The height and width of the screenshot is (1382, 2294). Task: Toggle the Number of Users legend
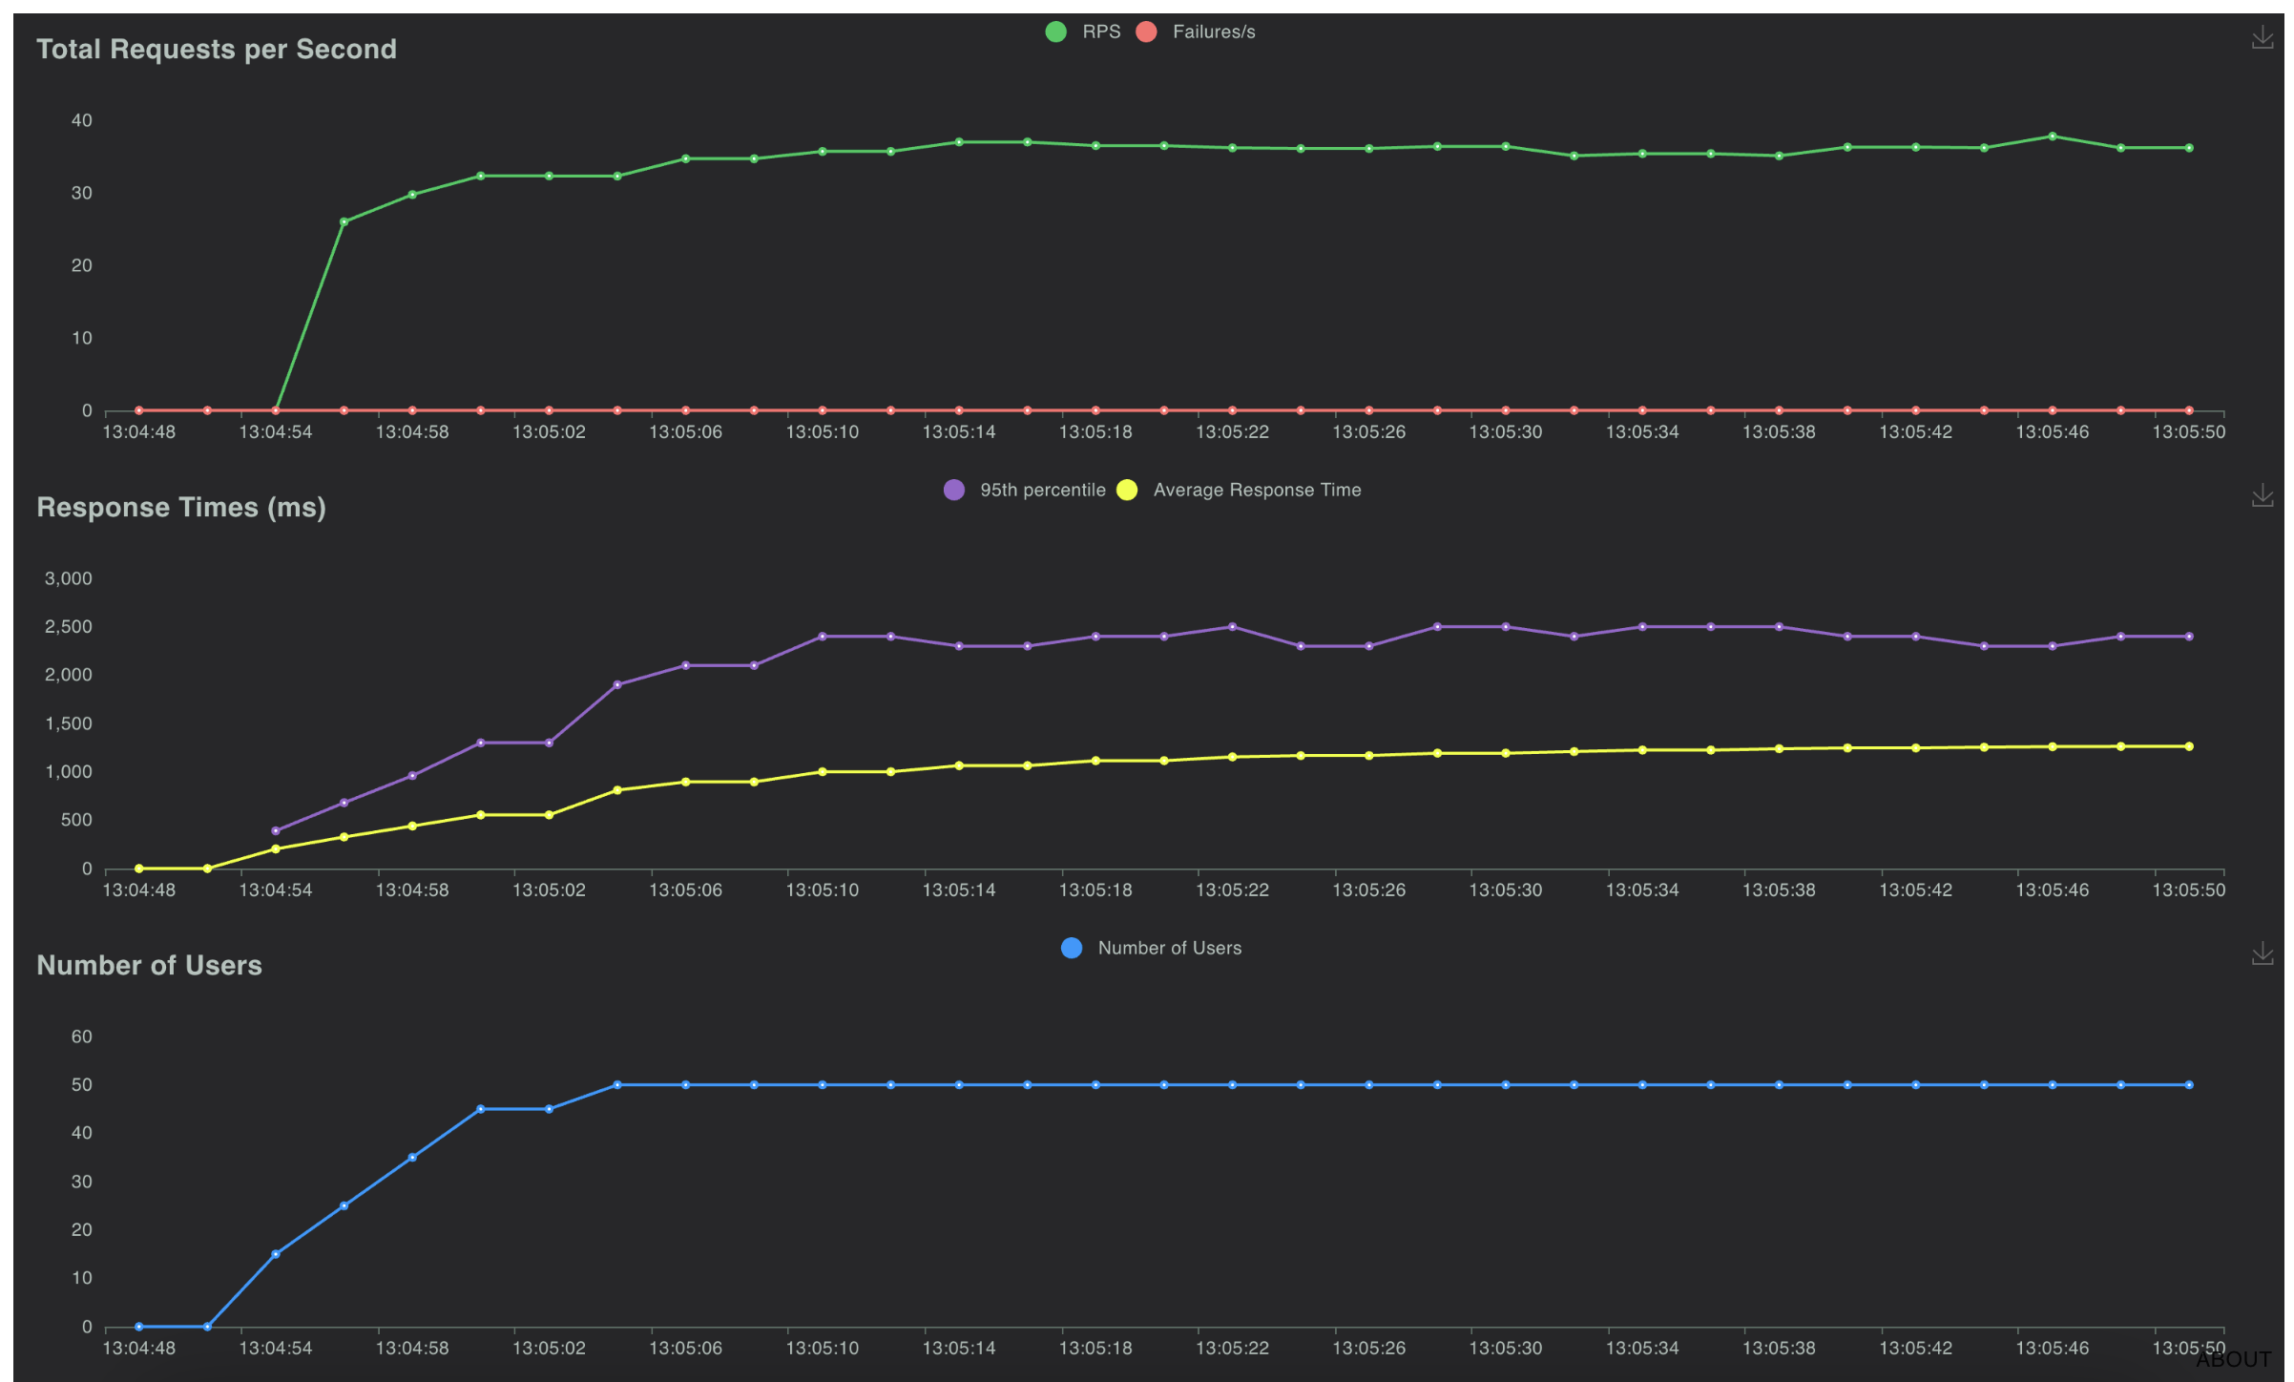pyautogui.click(x=1152, y=948)
